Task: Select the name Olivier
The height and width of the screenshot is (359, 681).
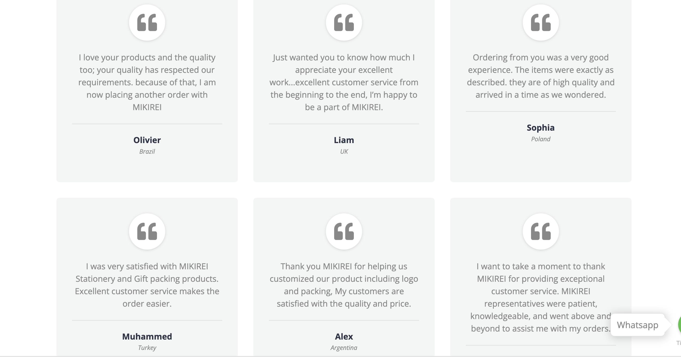Action: pyautogui.click(x=147, y=140)
